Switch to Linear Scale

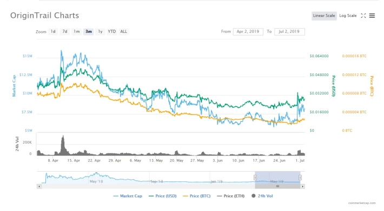pyautogui.click(x=324, y=16)
